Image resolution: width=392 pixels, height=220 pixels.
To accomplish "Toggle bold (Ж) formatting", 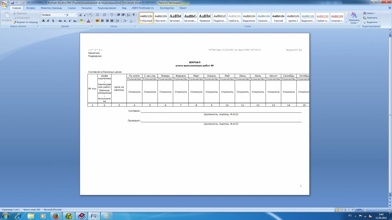I will [43, 21].
